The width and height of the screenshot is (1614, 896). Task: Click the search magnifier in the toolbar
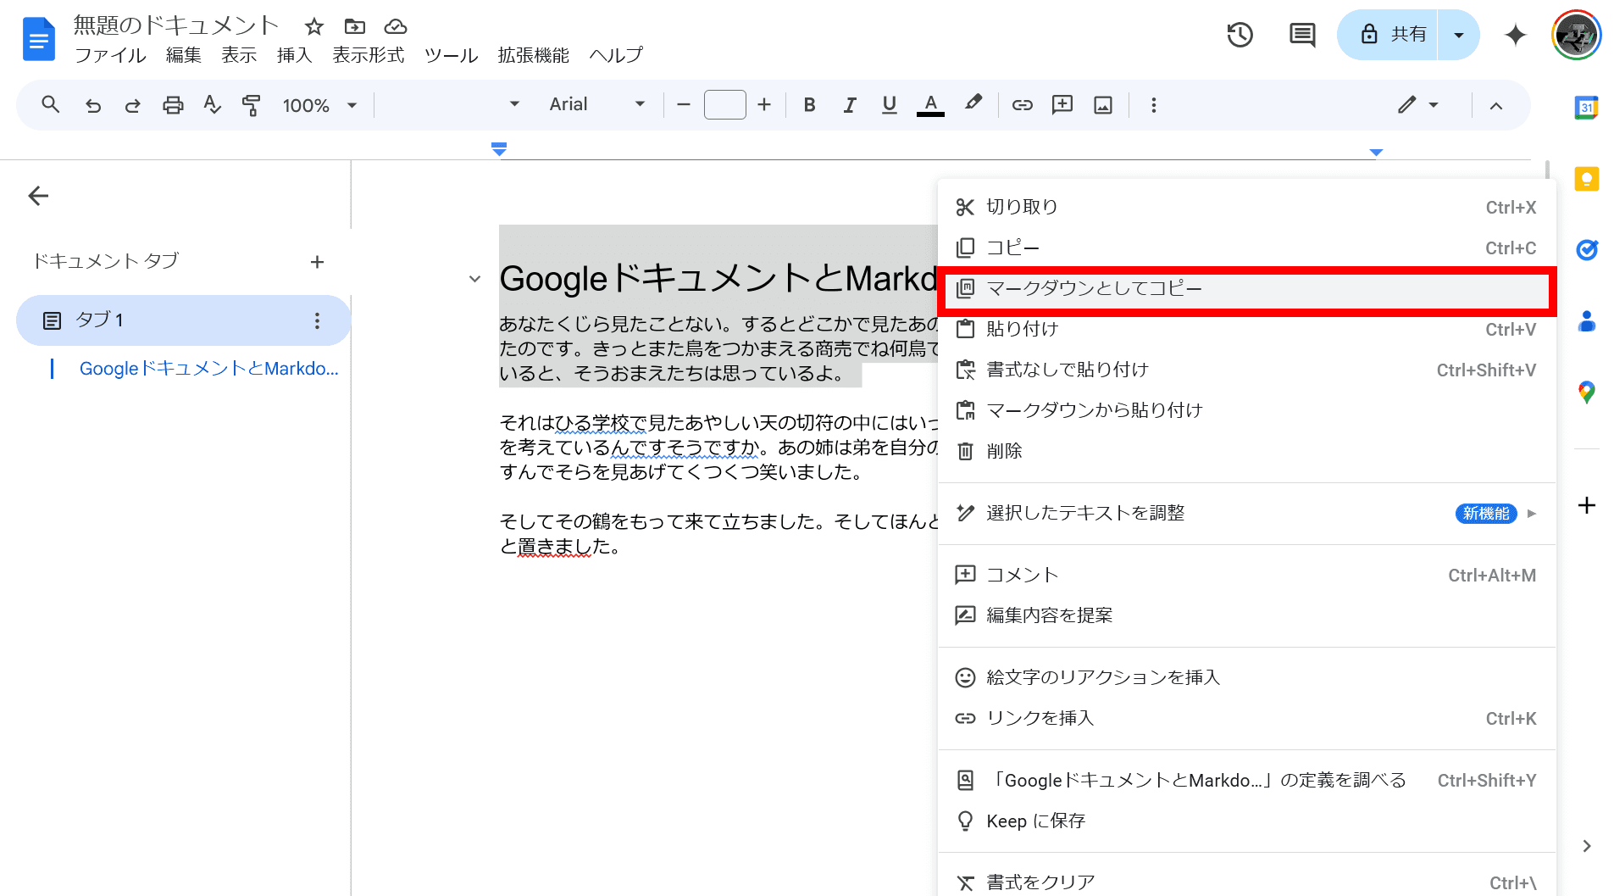(51, 105)
